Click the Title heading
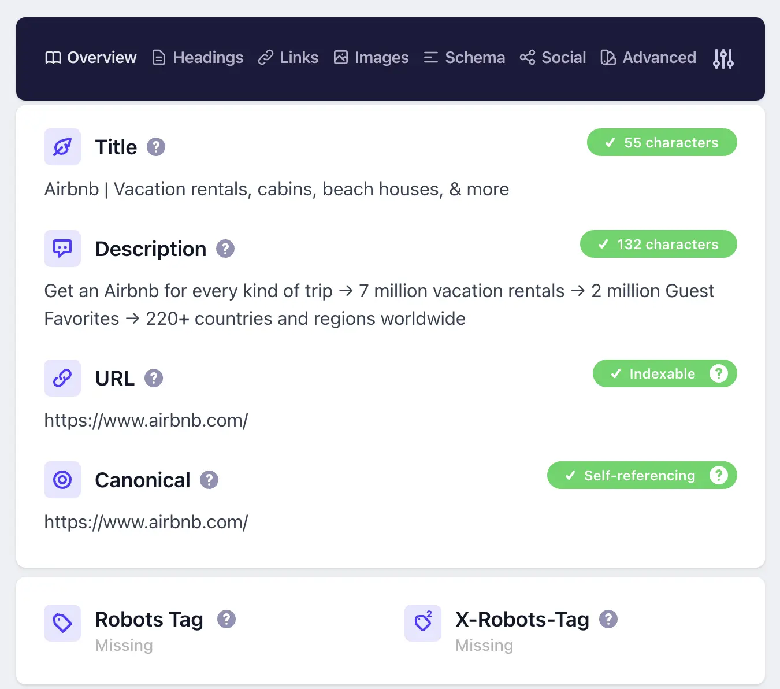 [x=116, y=147]
